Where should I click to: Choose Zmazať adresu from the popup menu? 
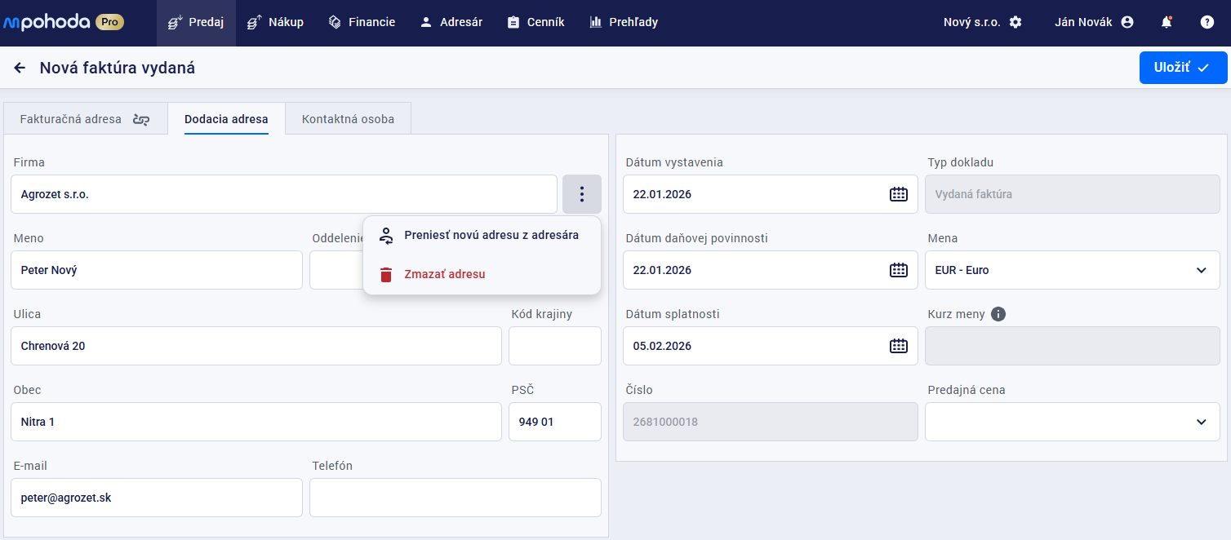[444, 275]
